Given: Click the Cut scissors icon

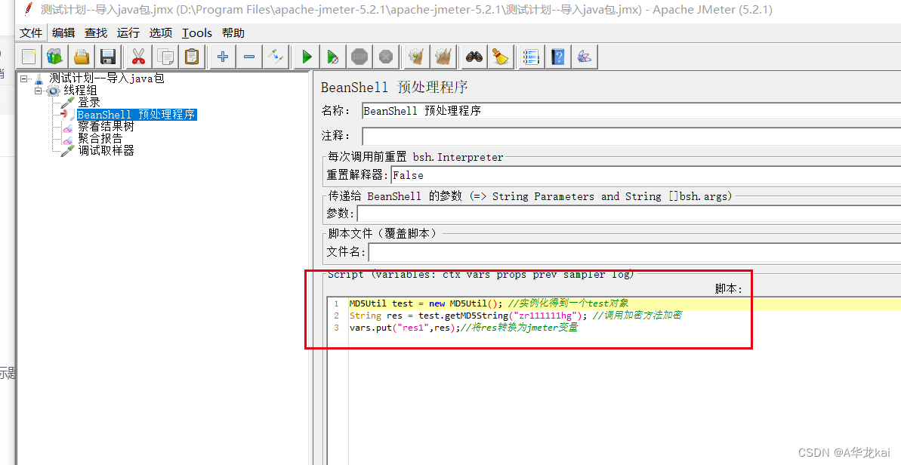Looking at the screenshot, I should pos(138,56).
